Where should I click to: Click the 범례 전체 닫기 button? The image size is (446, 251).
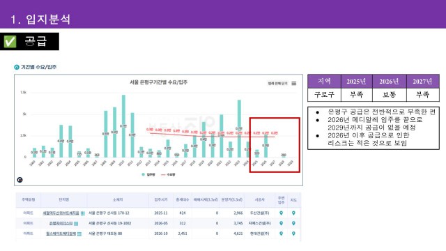click(x=277, y=84)
